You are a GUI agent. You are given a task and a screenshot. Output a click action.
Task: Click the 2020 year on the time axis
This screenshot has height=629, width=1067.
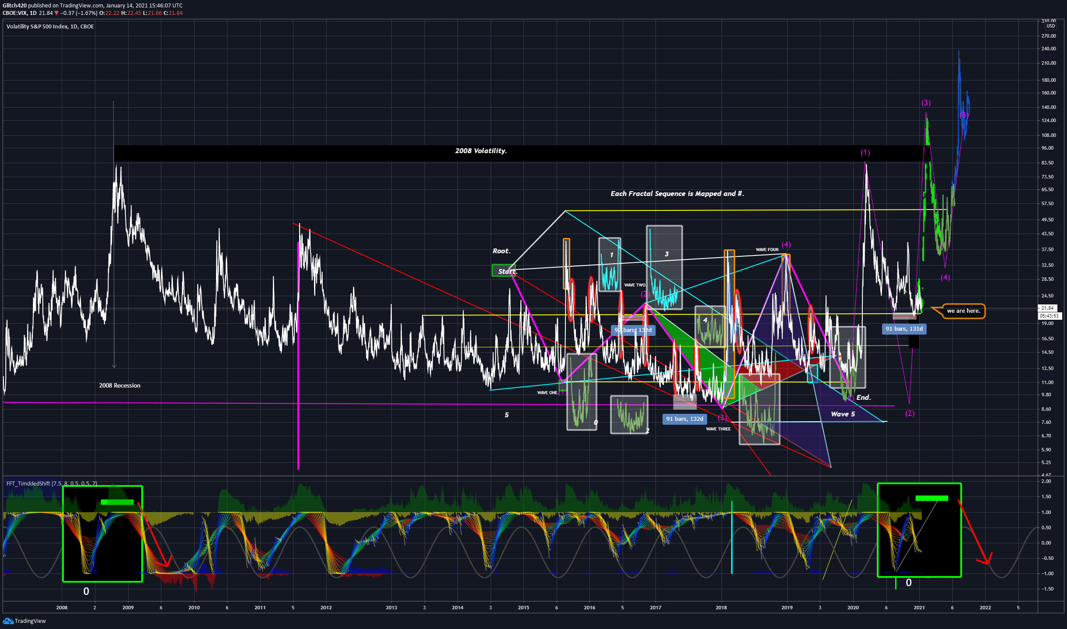[x=853, y=608]
